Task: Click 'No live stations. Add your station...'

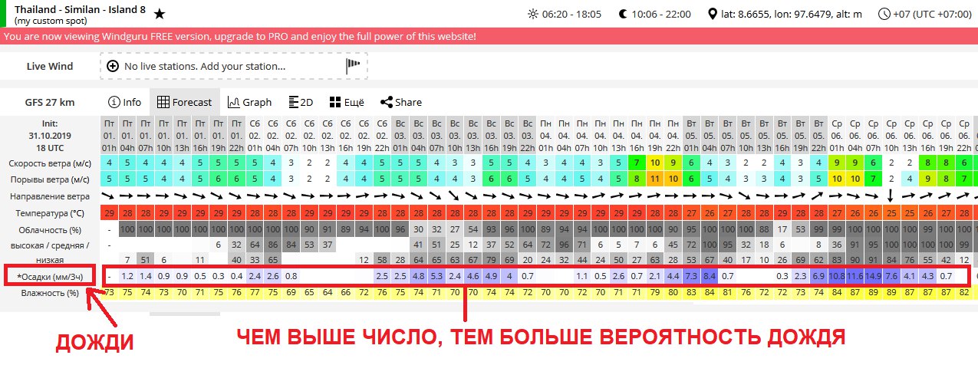Action: pyautogui.click(x=234, y=66)
